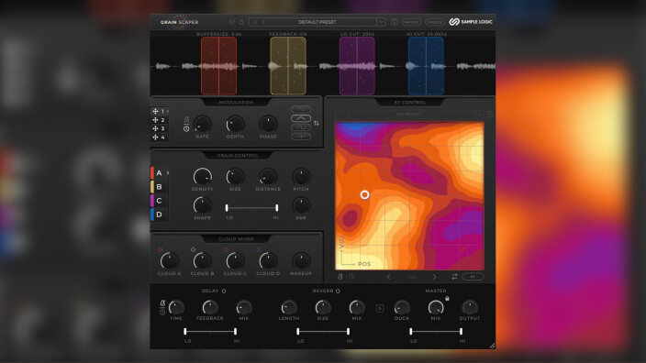Select the sine LFO waveform shape
This screenshot has height=363, width=646.
point(301,109)
